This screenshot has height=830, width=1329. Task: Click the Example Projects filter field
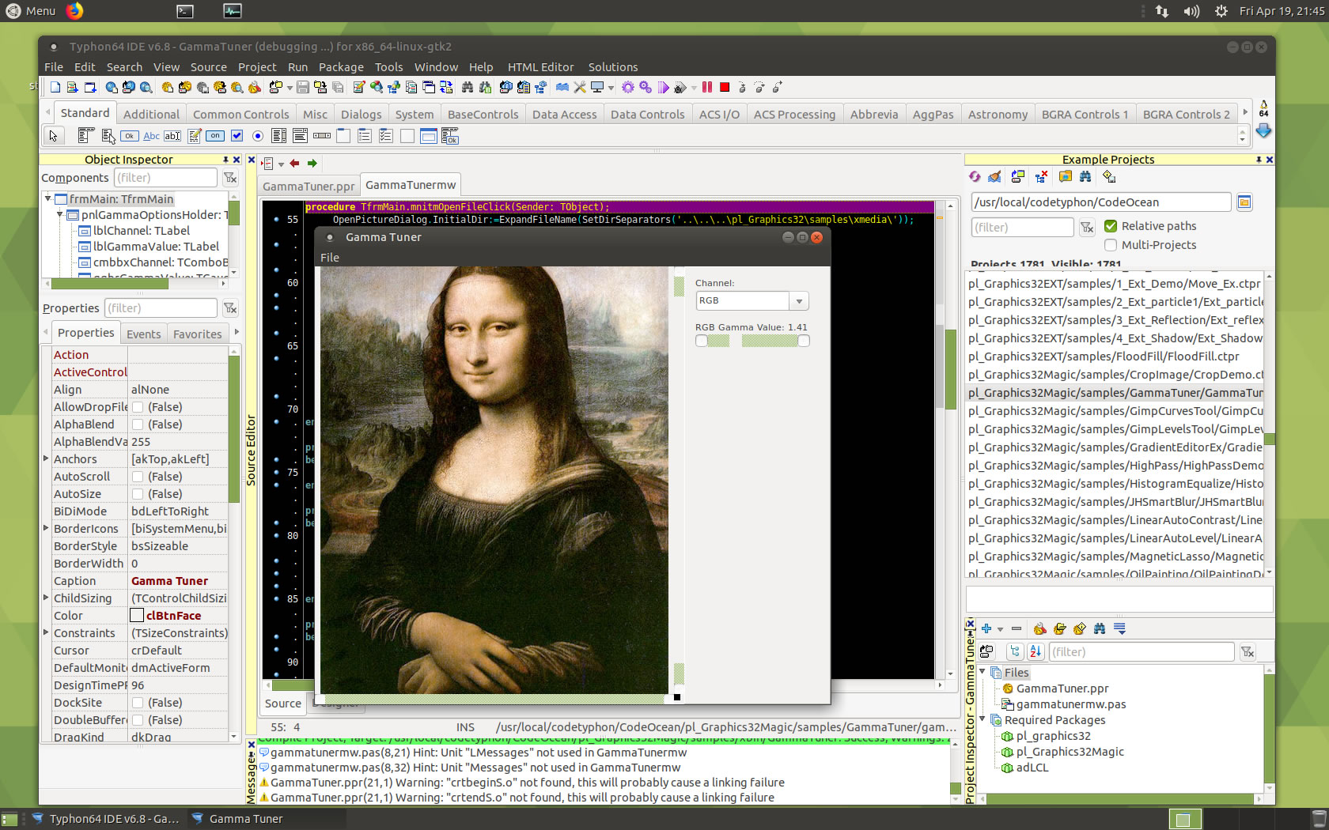pos(1022,228)
